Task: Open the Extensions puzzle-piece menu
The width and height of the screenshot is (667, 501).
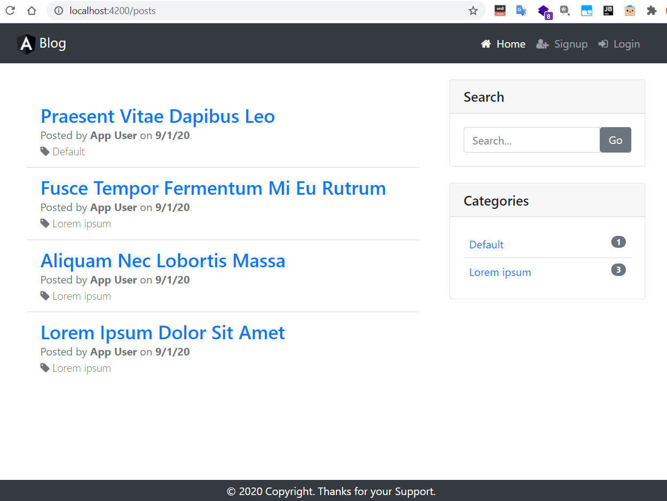Action: (x=652, y=10)
